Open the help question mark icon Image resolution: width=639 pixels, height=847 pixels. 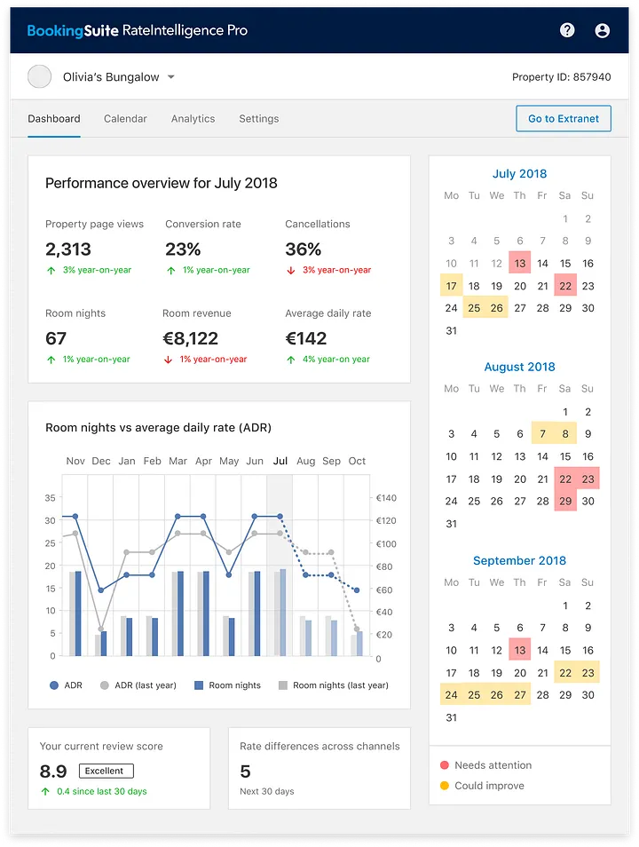click(x=567, y=30)
